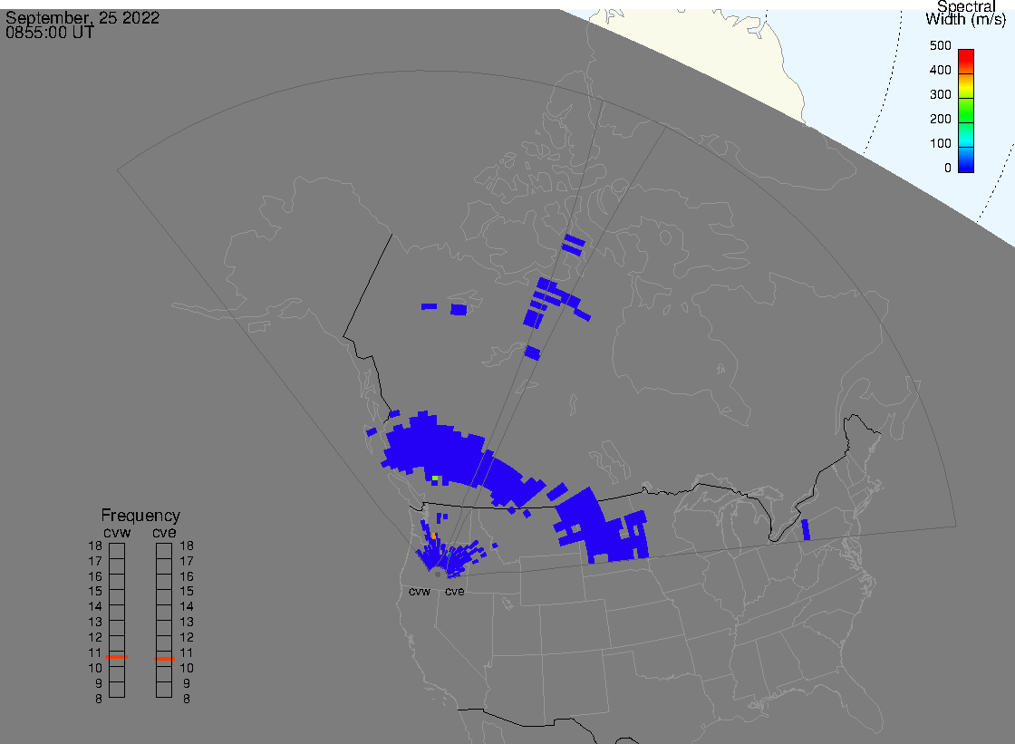
Task: Click the 0 value on spectral scale
Action: click(948, 169)
